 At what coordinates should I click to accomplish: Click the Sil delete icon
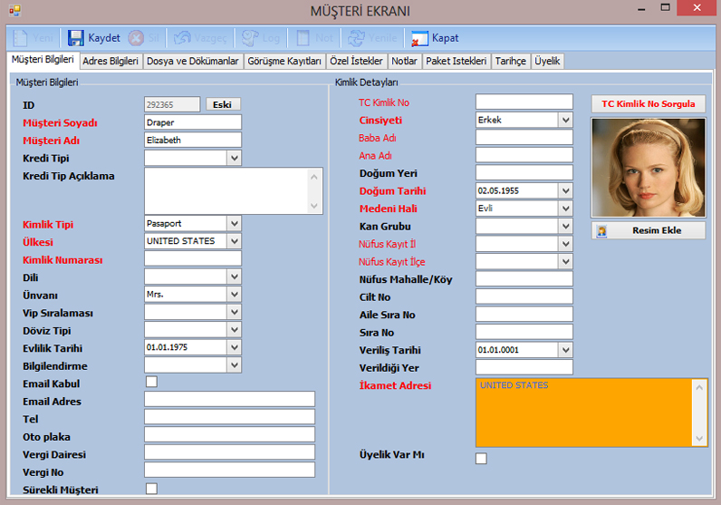[136, 38]
